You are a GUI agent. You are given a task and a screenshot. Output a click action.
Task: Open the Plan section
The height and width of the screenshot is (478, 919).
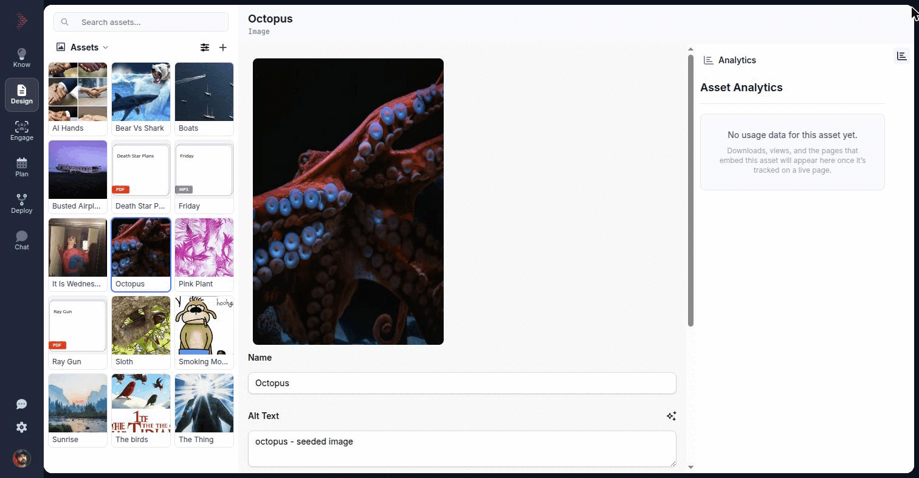tap(22, 167)
